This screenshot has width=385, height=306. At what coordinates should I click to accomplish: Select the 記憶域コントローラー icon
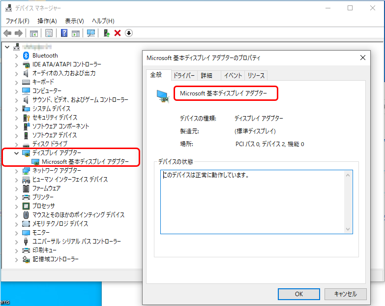click(26, 259)
